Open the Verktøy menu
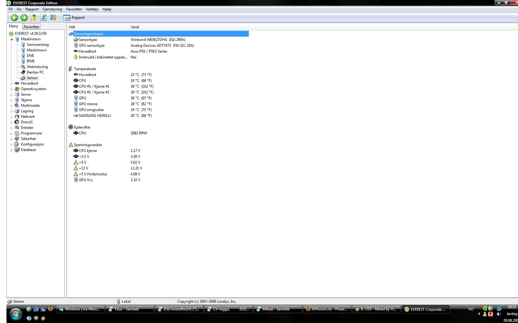This screenshot has height=323, width=518. point(92,9)
